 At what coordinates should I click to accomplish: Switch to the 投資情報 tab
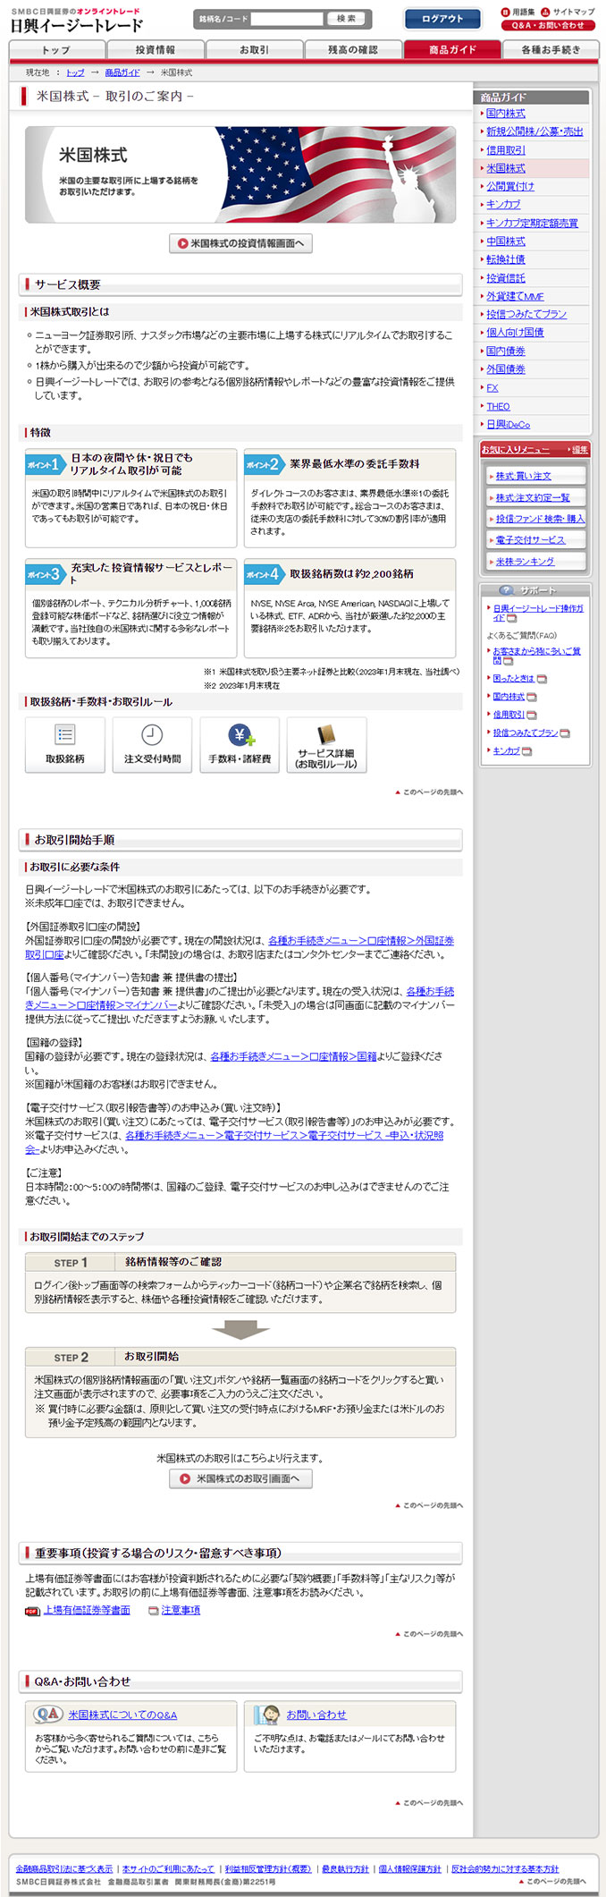pos(156,50)
